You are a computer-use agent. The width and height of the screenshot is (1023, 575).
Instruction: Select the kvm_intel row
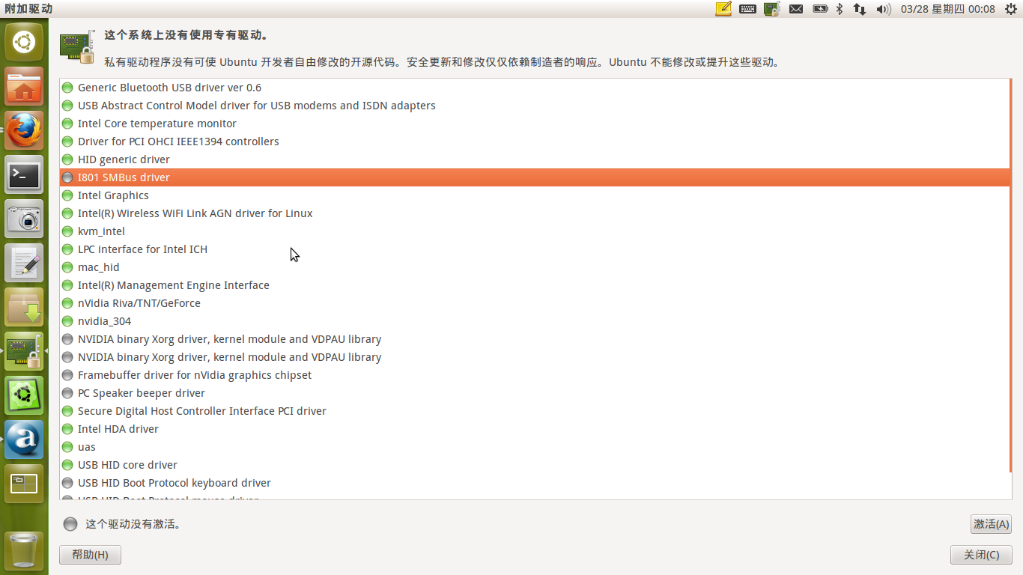tap(535, 231)
